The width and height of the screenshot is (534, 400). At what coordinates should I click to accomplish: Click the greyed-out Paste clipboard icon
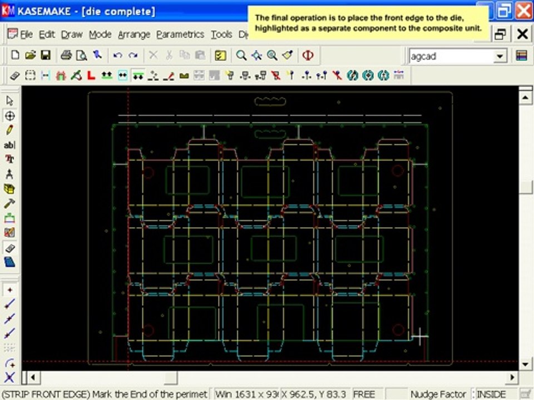tap(200, 55)
